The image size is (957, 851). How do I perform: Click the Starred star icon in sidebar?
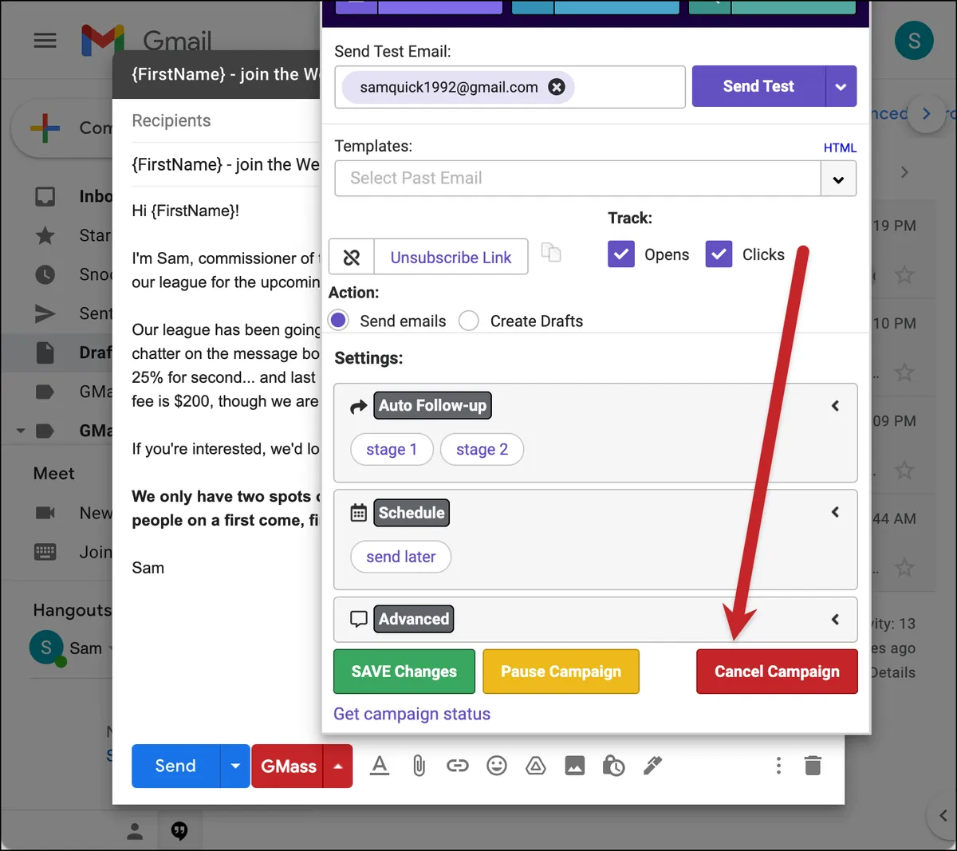click(x=45, y=235)
